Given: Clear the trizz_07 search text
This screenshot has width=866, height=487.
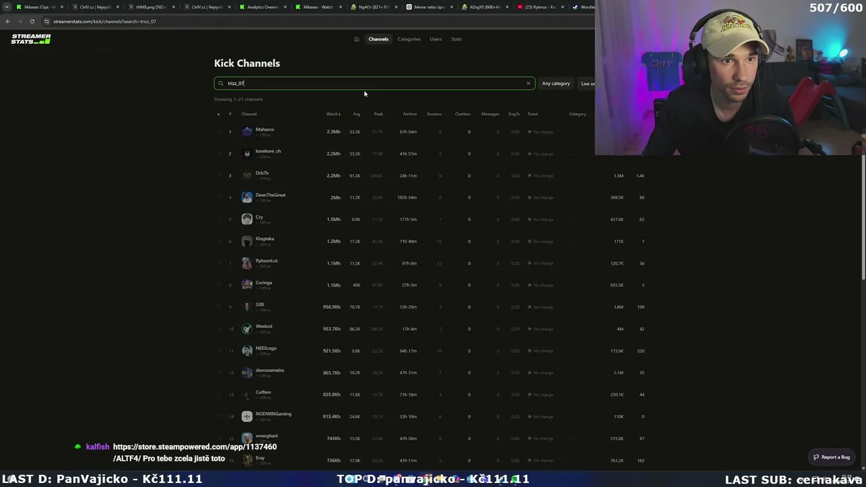Looking at the screenshot, I should 528,83.
